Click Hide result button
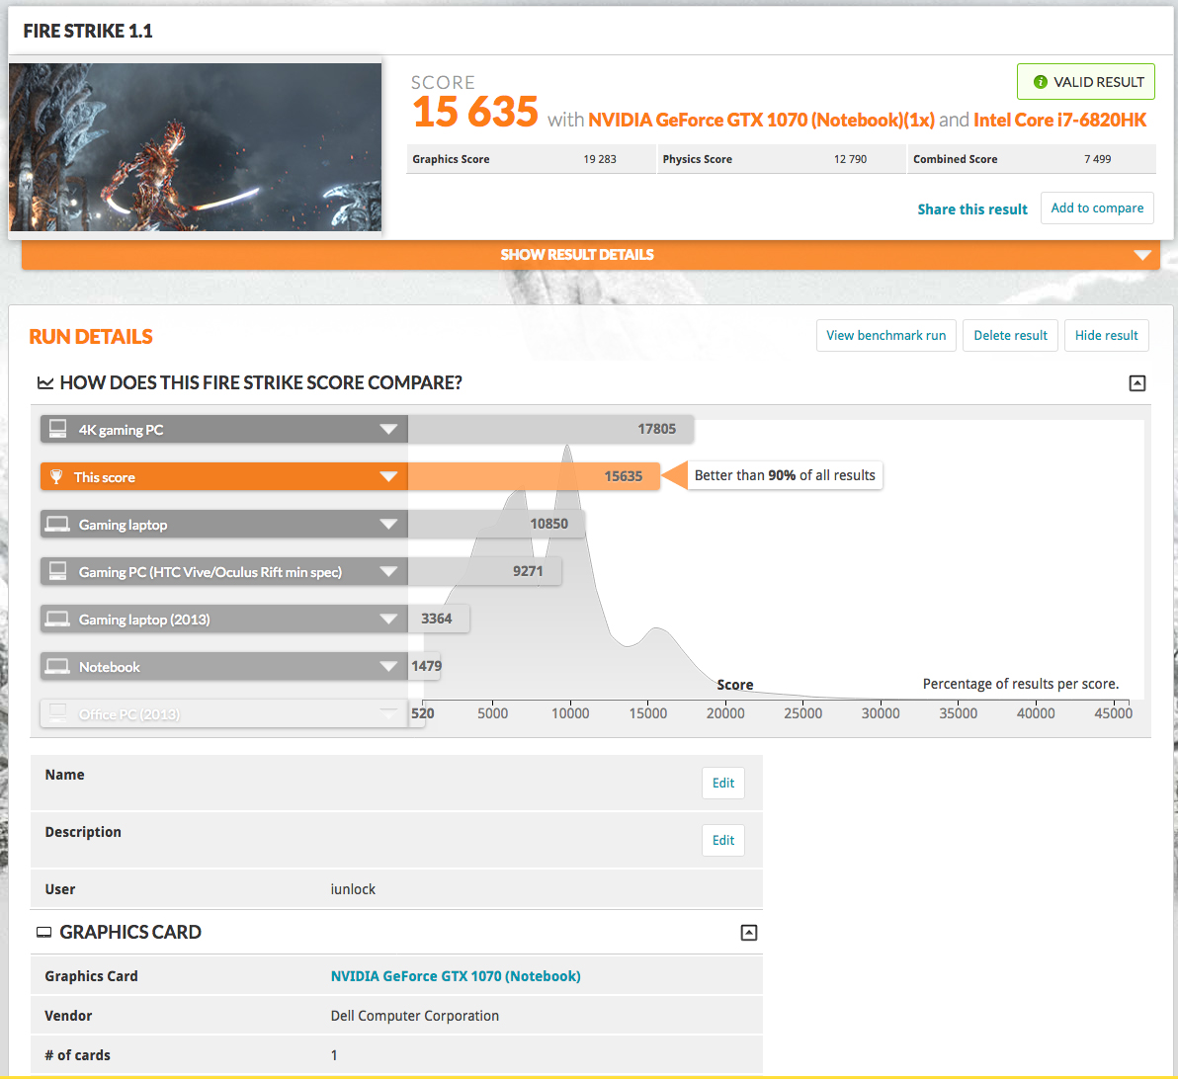The width and height of the screenshot is (1178, 1079). (1106, 335)
